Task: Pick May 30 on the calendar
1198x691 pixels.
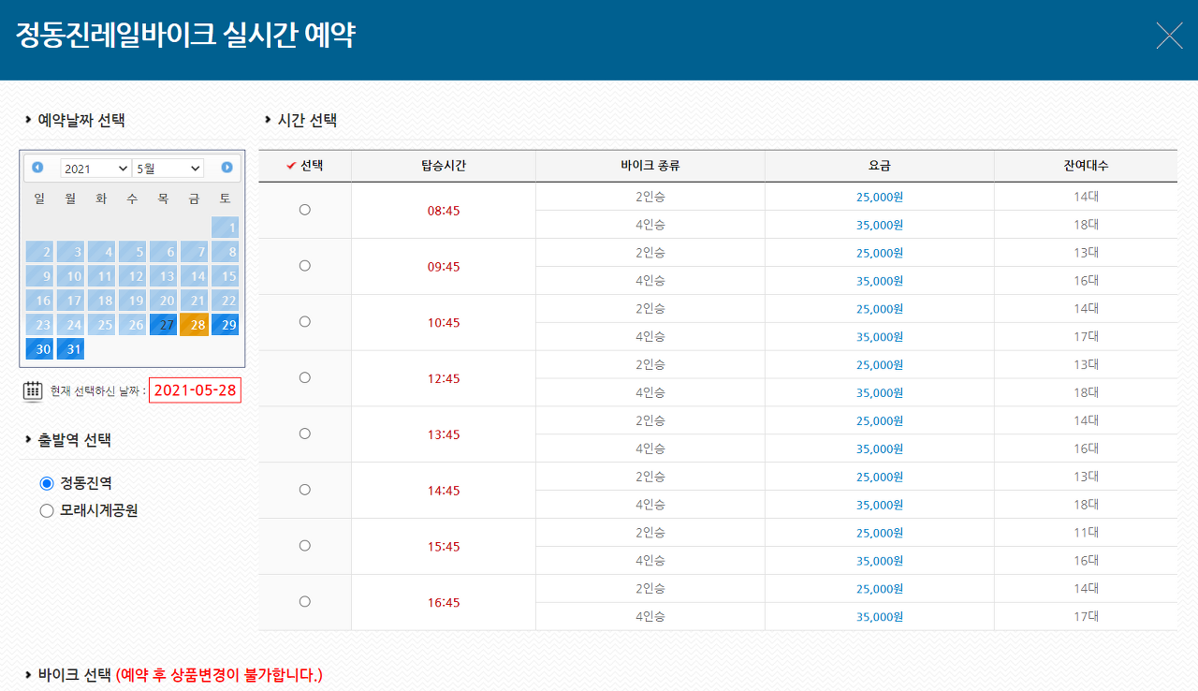Action: (x=39, y=349)
